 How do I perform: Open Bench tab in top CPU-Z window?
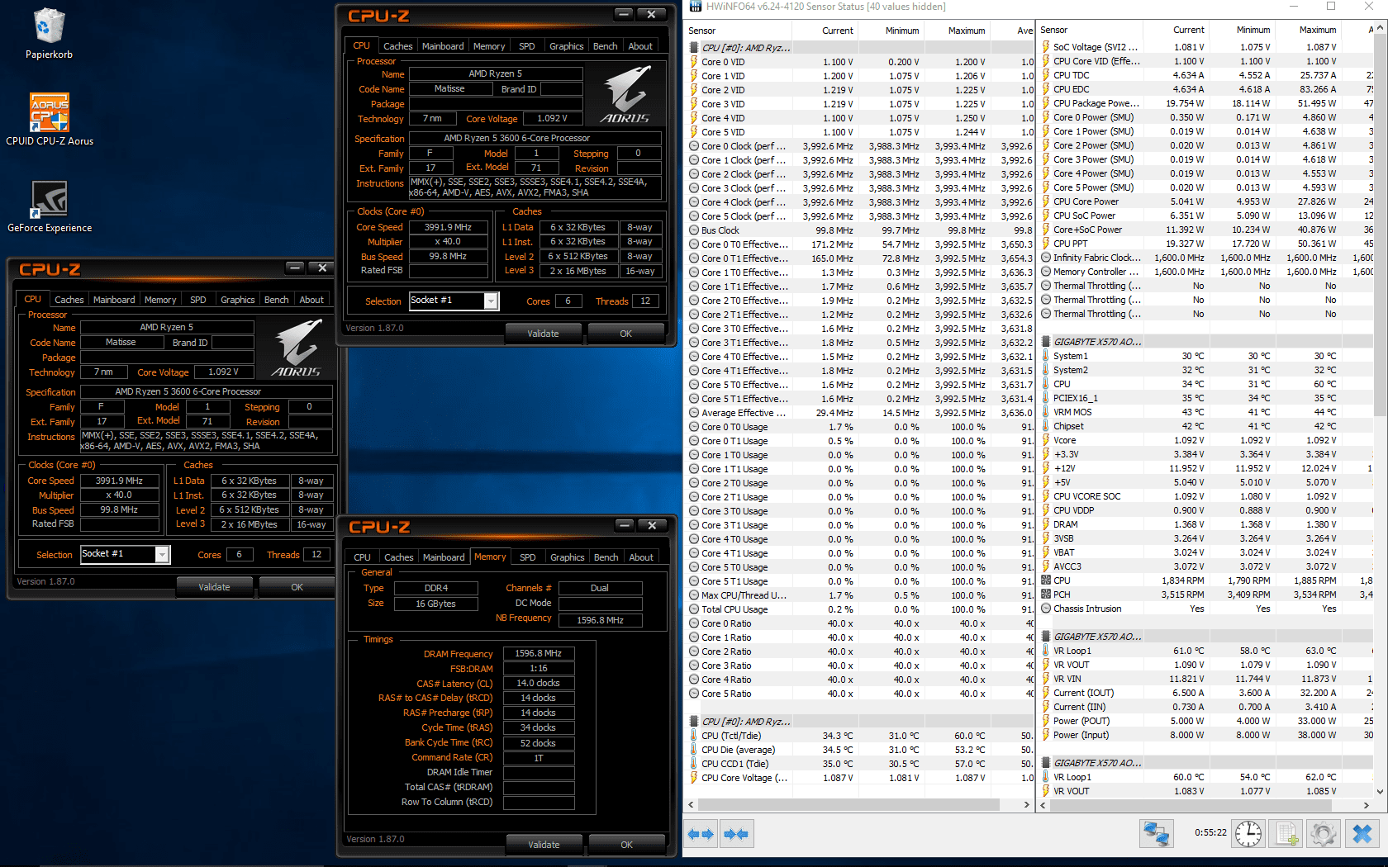click(x=606, y=46)
